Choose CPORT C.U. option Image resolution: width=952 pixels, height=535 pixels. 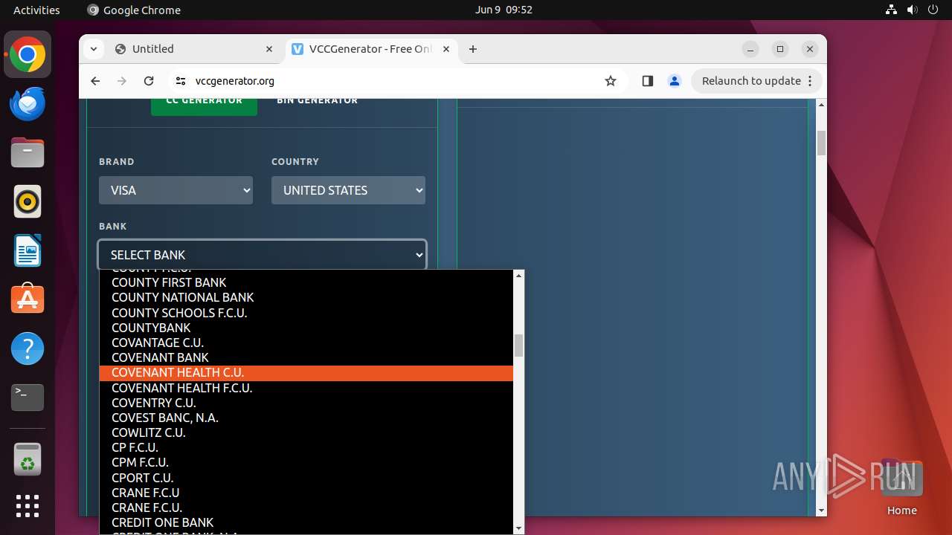(x=306, y=478)
